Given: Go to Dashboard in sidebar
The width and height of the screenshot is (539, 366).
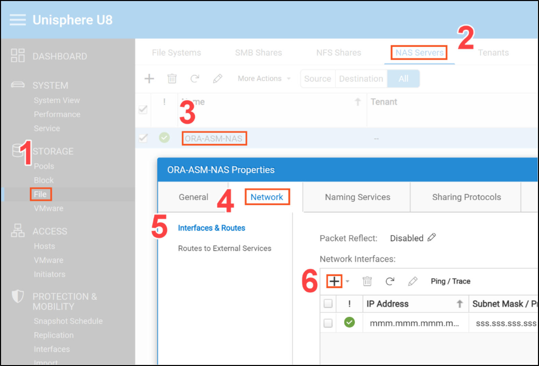Looking at the screenshot, I should pyautogui.click(x=60, y=56).
